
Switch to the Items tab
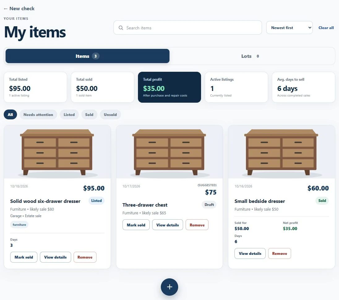tap(88, 56)
